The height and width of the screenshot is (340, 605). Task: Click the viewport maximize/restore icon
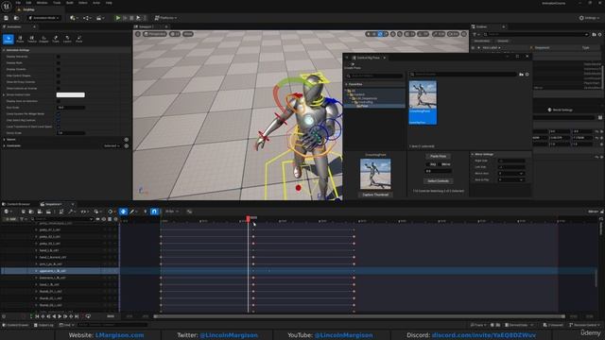[x=464, y=34]
